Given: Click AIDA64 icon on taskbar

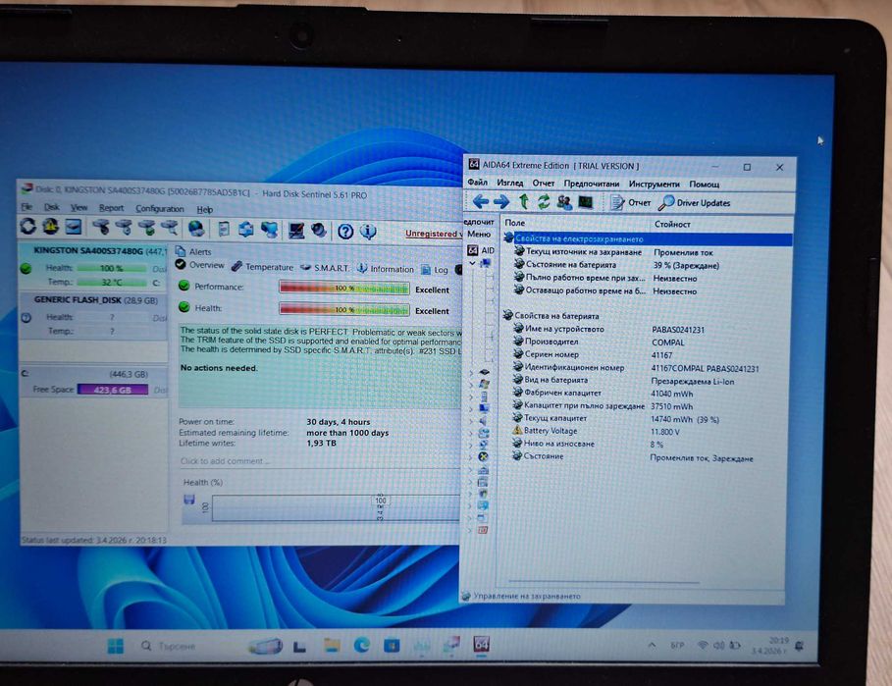Looking at the screenshot, I should pos(481,645).
